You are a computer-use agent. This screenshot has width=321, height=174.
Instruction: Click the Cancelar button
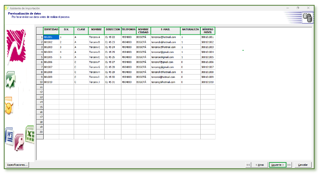[303, 165]
